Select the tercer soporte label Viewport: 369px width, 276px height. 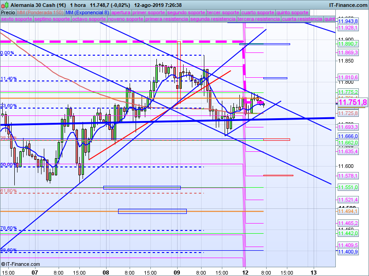(x=223, y=12)
